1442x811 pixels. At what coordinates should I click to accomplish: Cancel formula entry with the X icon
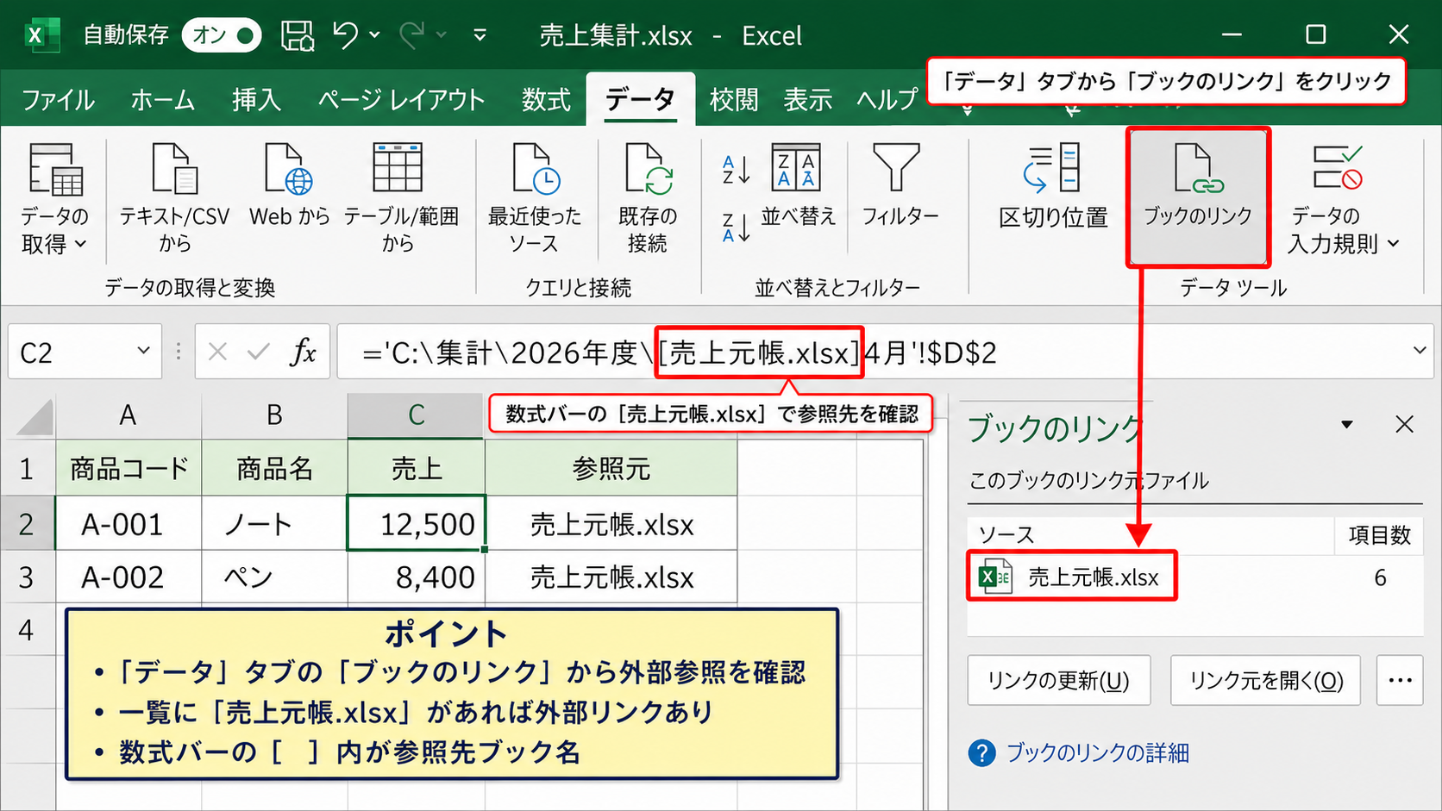(x=217, y=352)
